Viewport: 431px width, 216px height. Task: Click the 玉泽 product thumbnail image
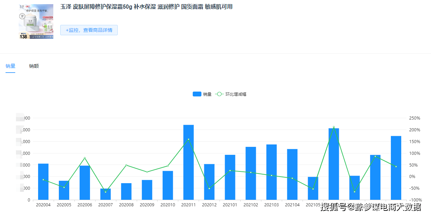(x=36, y=21)
